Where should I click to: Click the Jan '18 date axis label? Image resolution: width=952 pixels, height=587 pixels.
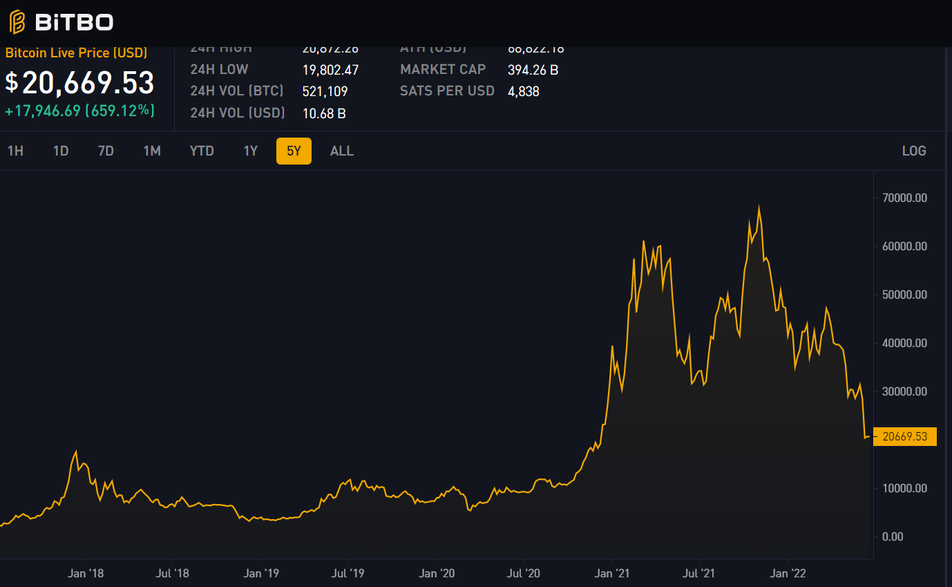point(86,573)
